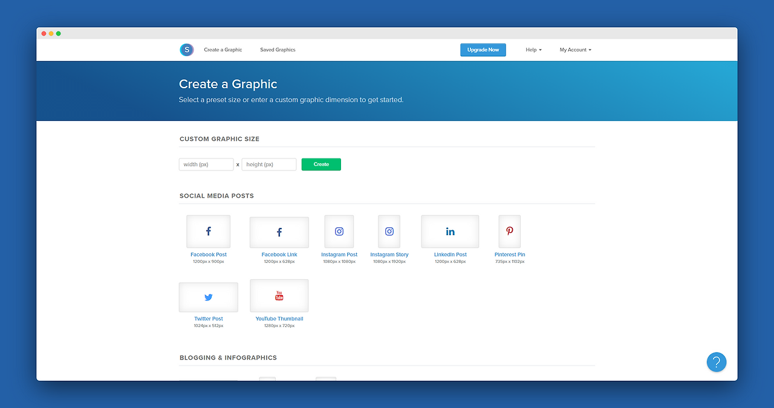Click the Custom Graphic Size heading
The width and height of the screenshot is (774, 408).
pos(220,139)
